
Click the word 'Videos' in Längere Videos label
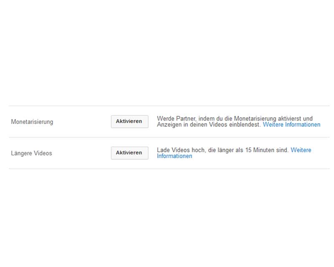point(43,153)
